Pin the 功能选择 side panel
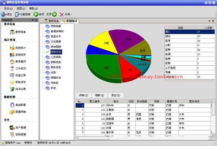This screenshot has height=146, width=217. click(33, 20)
